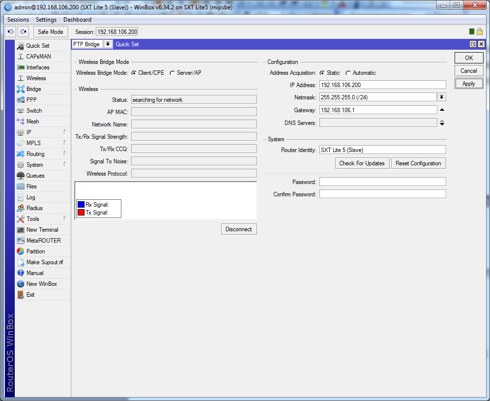Screen dimensions: 490x401
Task: Select Automatic address acquisition
Action: pyautogui.click(x=348, y=73)
